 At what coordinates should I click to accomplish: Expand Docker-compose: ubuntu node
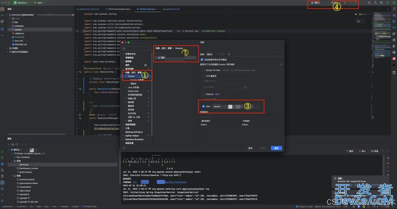[x=12, y=154]
